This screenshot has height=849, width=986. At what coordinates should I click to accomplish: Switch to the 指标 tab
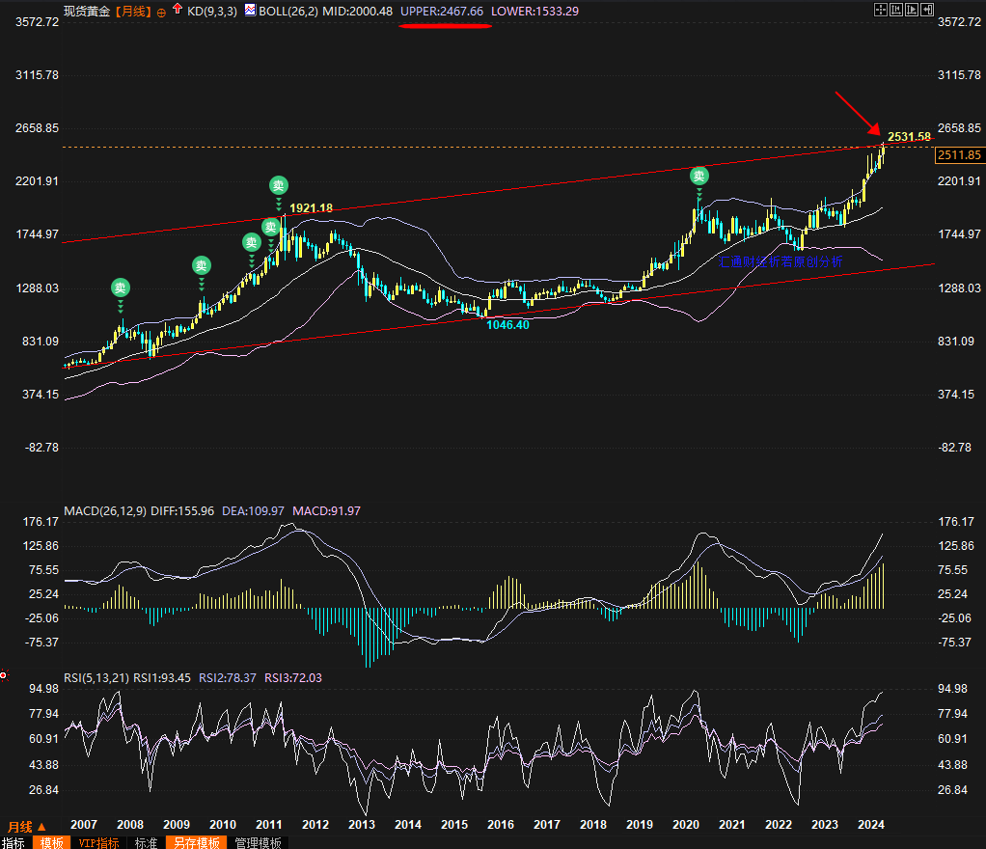click(x=14, y=842)
